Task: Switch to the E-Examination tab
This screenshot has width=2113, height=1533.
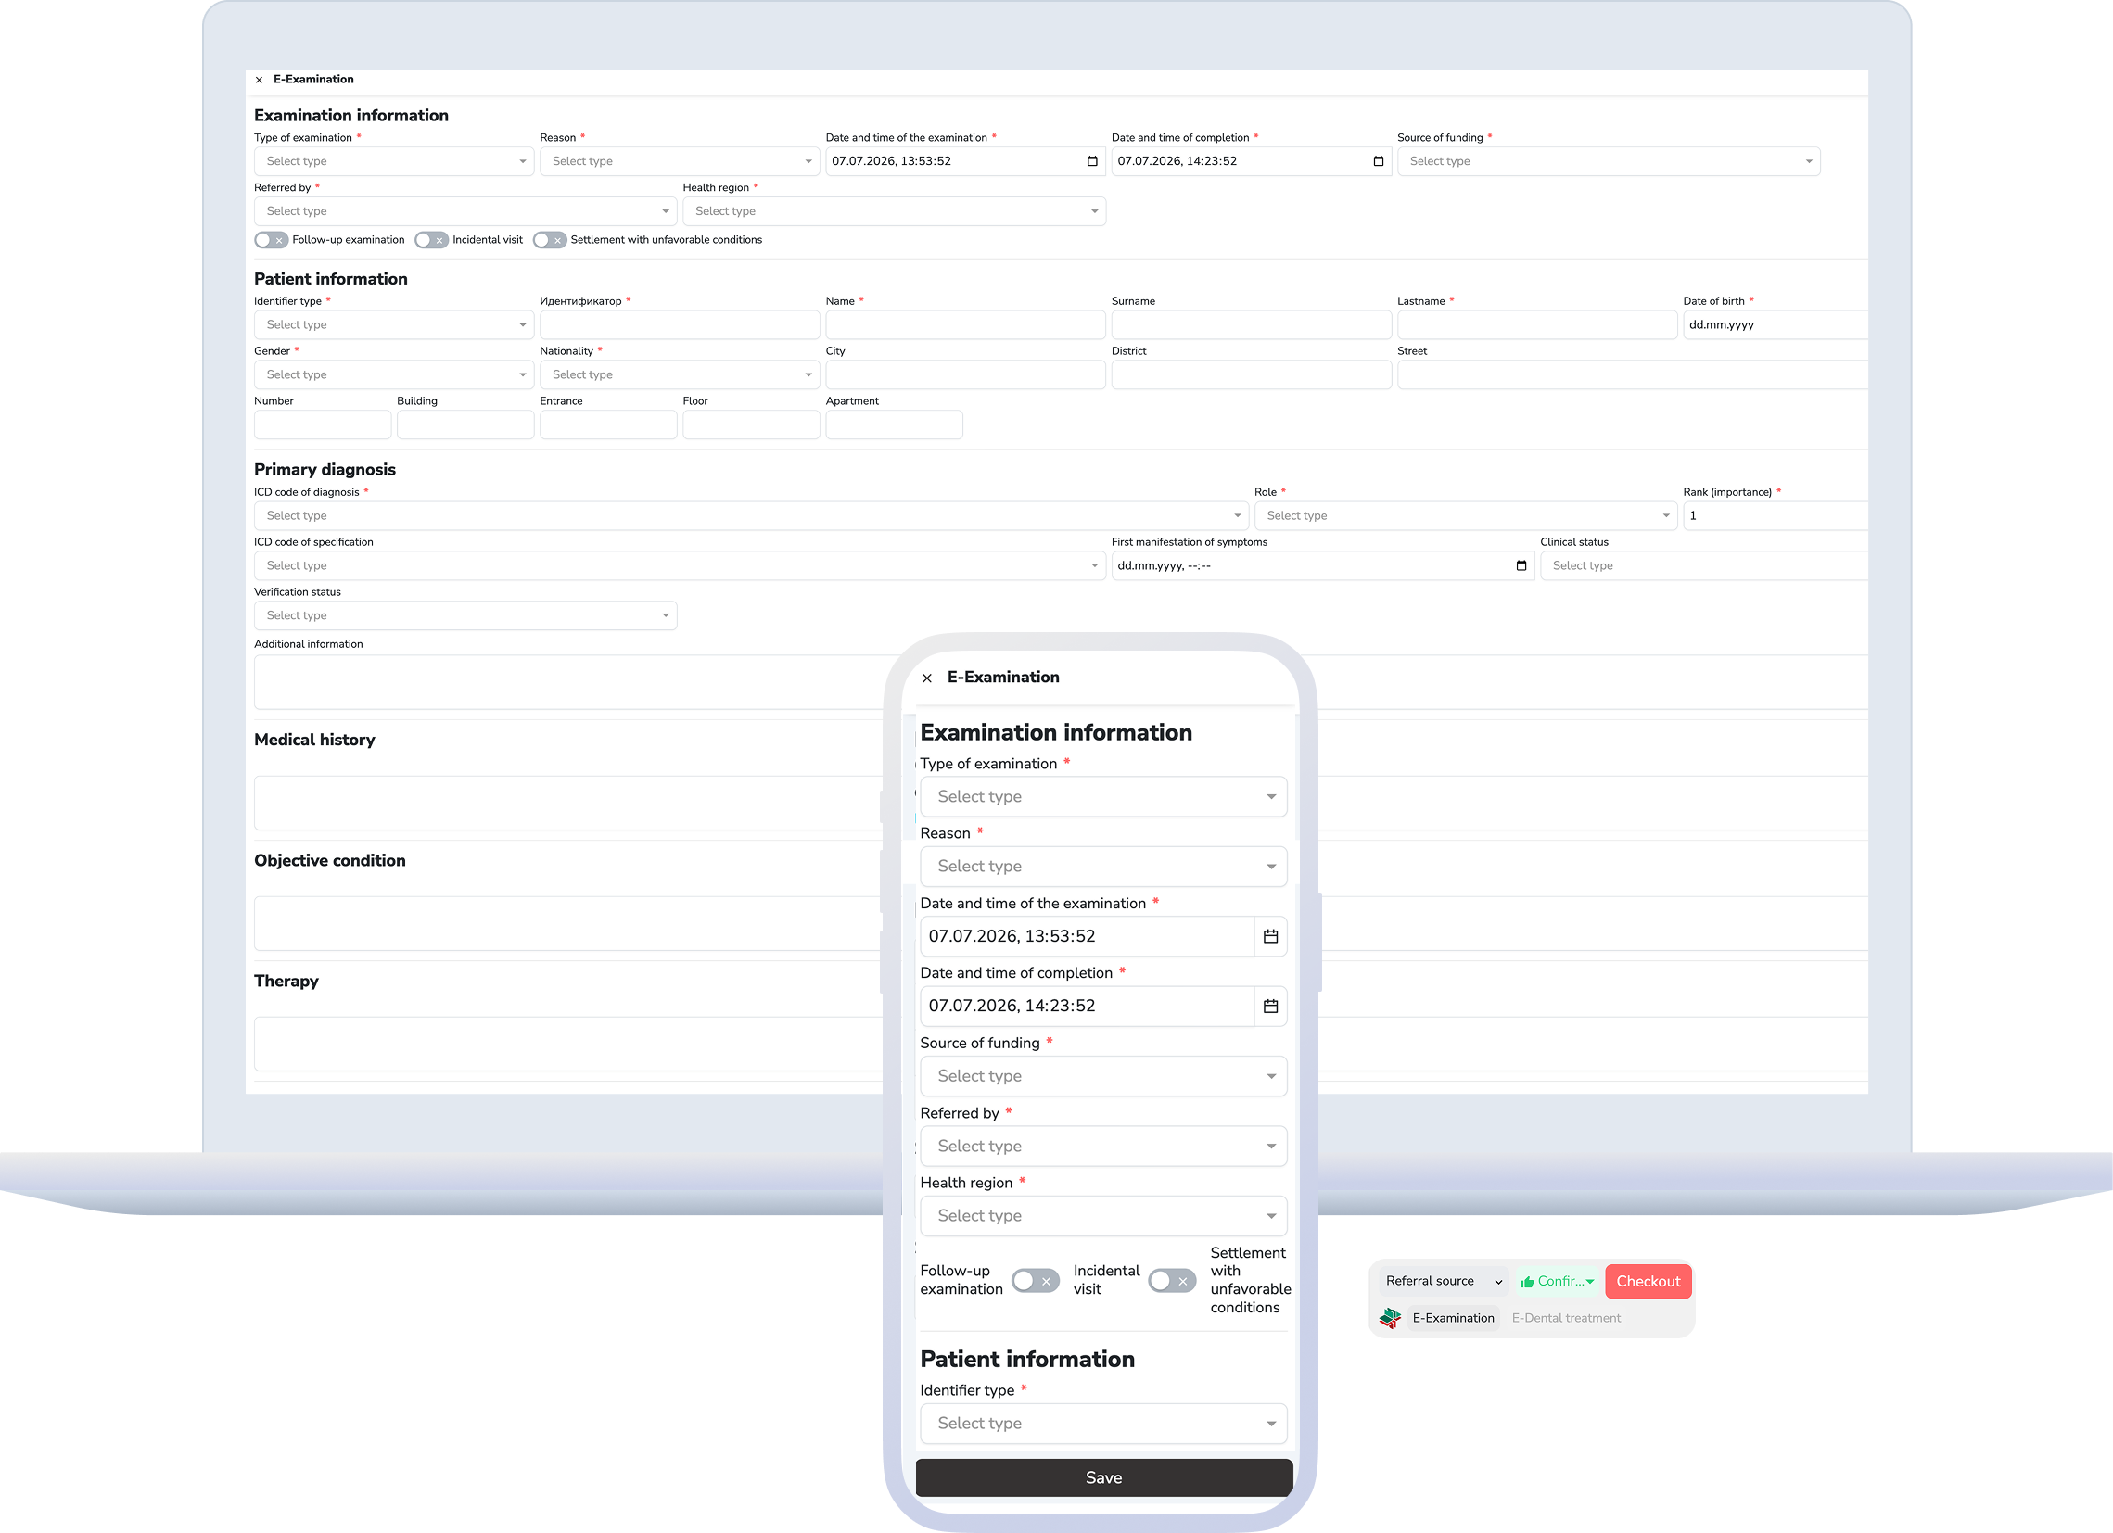Action: click(1453, 1318)
